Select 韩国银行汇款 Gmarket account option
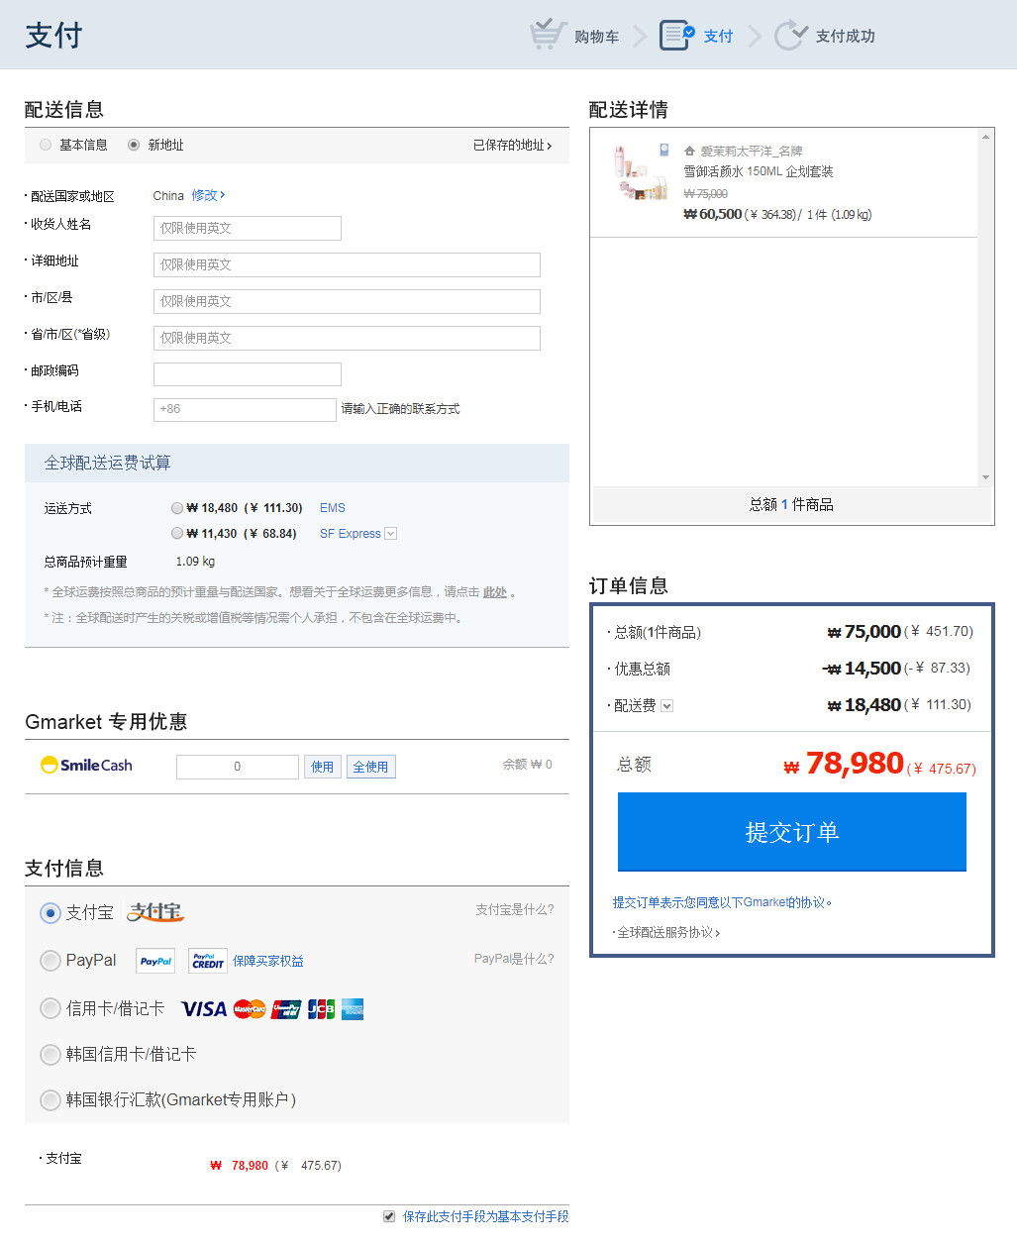This screenshot has height=1245, width=1017. click(x=51, y=1100)
